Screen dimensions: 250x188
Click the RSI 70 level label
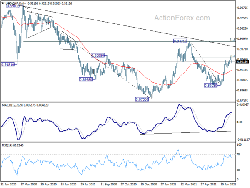click(238, 155)
